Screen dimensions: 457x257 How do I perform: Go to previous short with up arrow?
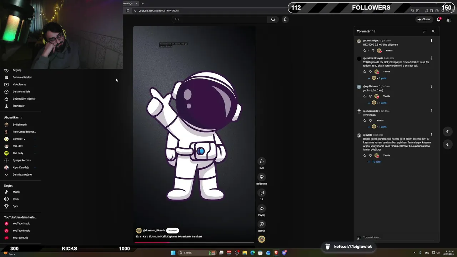(447, 131)
